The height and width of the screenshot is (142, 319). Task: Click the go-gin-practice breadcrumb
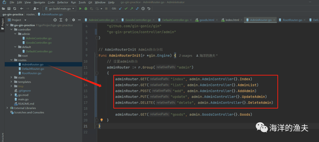pyautogui.click(x=13, y=14)
